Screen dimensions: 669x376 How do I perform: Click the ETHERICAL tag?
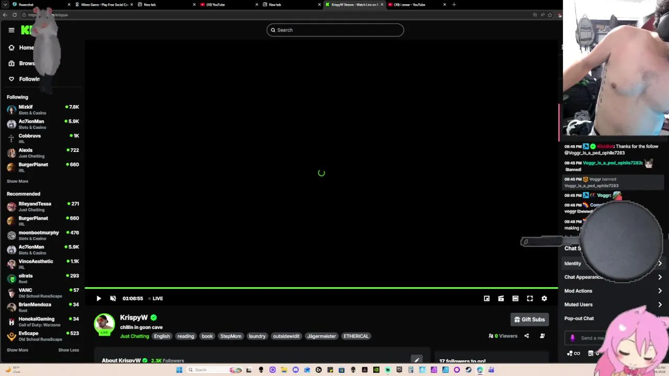click(x=356, y=336)
